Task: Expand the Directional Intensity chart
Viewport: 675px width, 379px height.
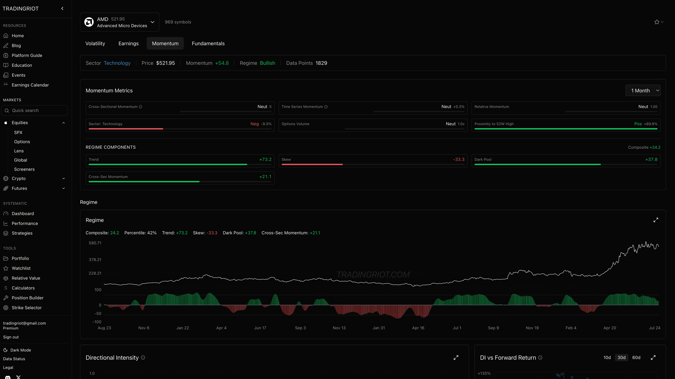Action: click(456, 357)
